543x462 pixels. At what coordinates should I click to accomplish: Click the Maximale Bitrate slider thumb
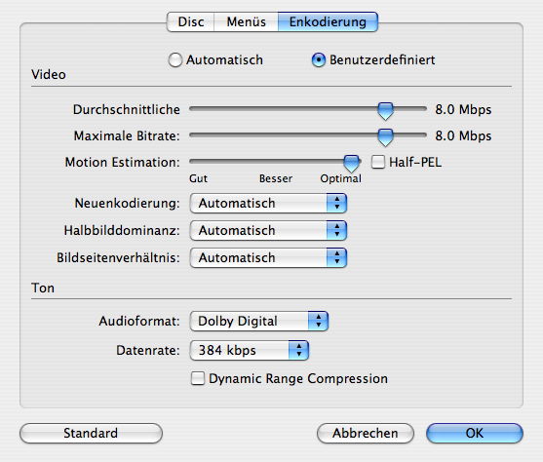(385, 137)
